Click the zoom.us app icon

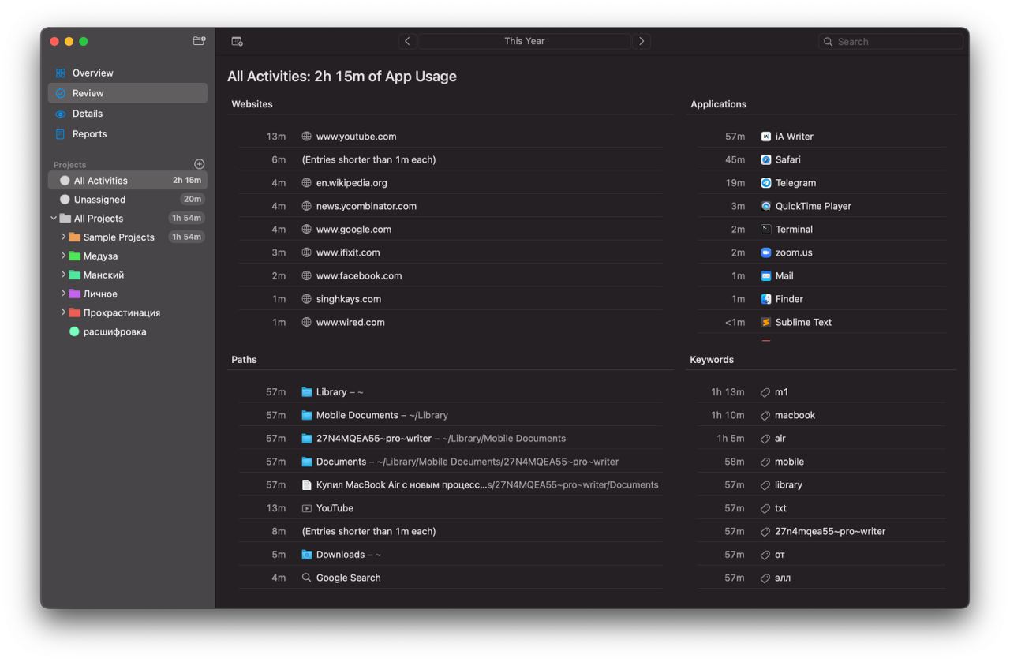coord(765,252)
